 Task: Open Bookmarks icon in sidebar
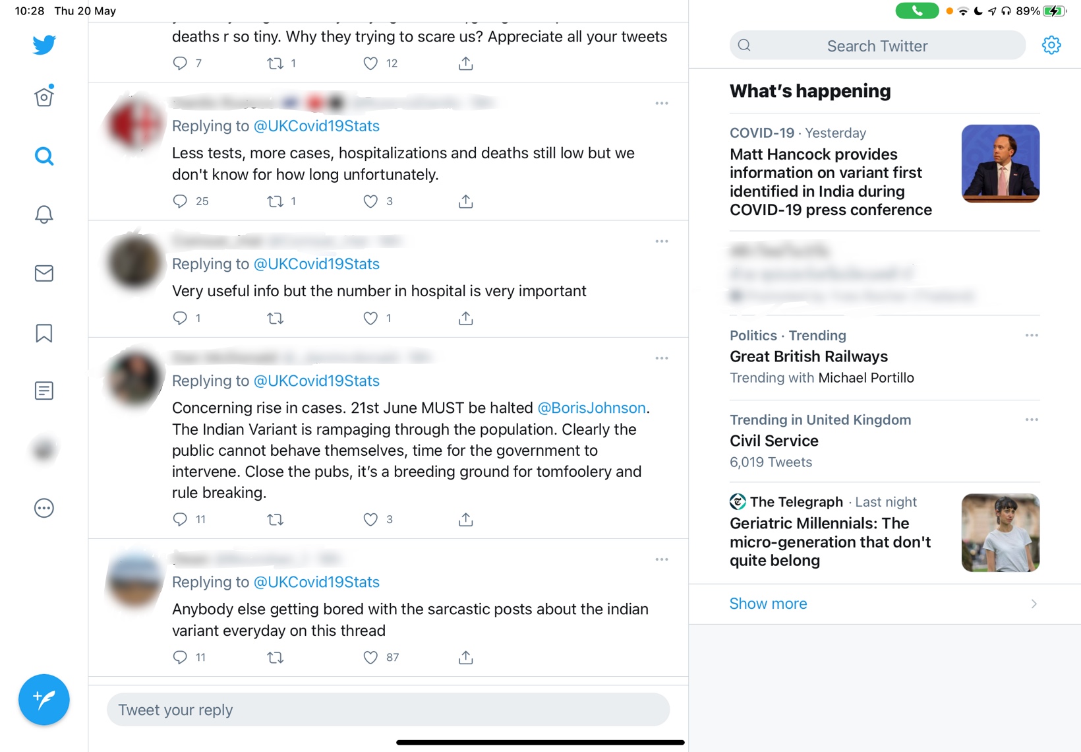[44, 332]
